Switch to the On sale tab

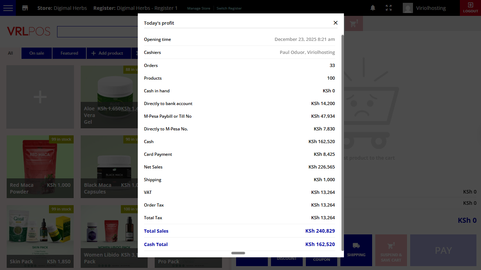[x=37, y=53]
